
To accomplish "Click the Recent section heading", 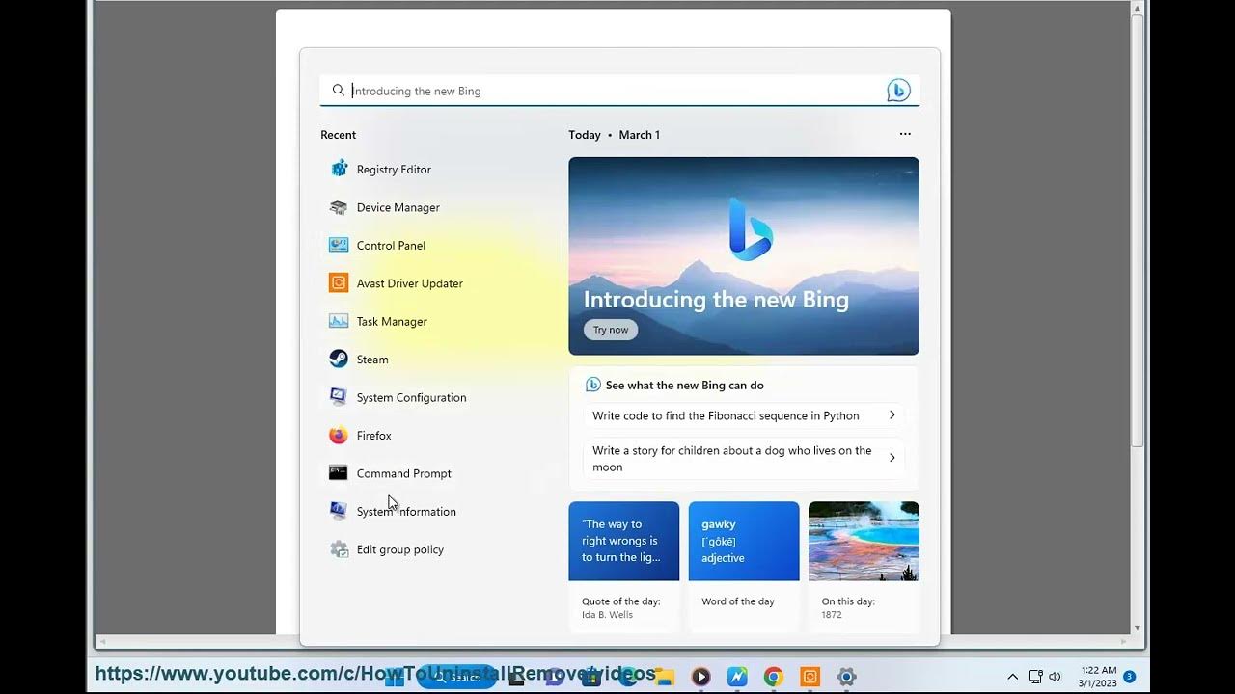I will click(339, 135).
